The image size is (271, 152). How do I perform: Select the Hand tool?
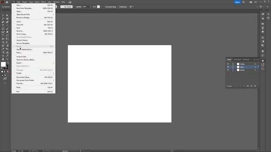tap(3, 59)
